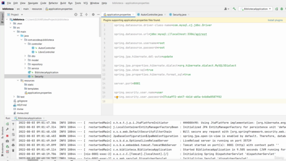Open the BibliotecaApplication run configuration dropdown
The image size is (286, 161).
coord(256,9)
